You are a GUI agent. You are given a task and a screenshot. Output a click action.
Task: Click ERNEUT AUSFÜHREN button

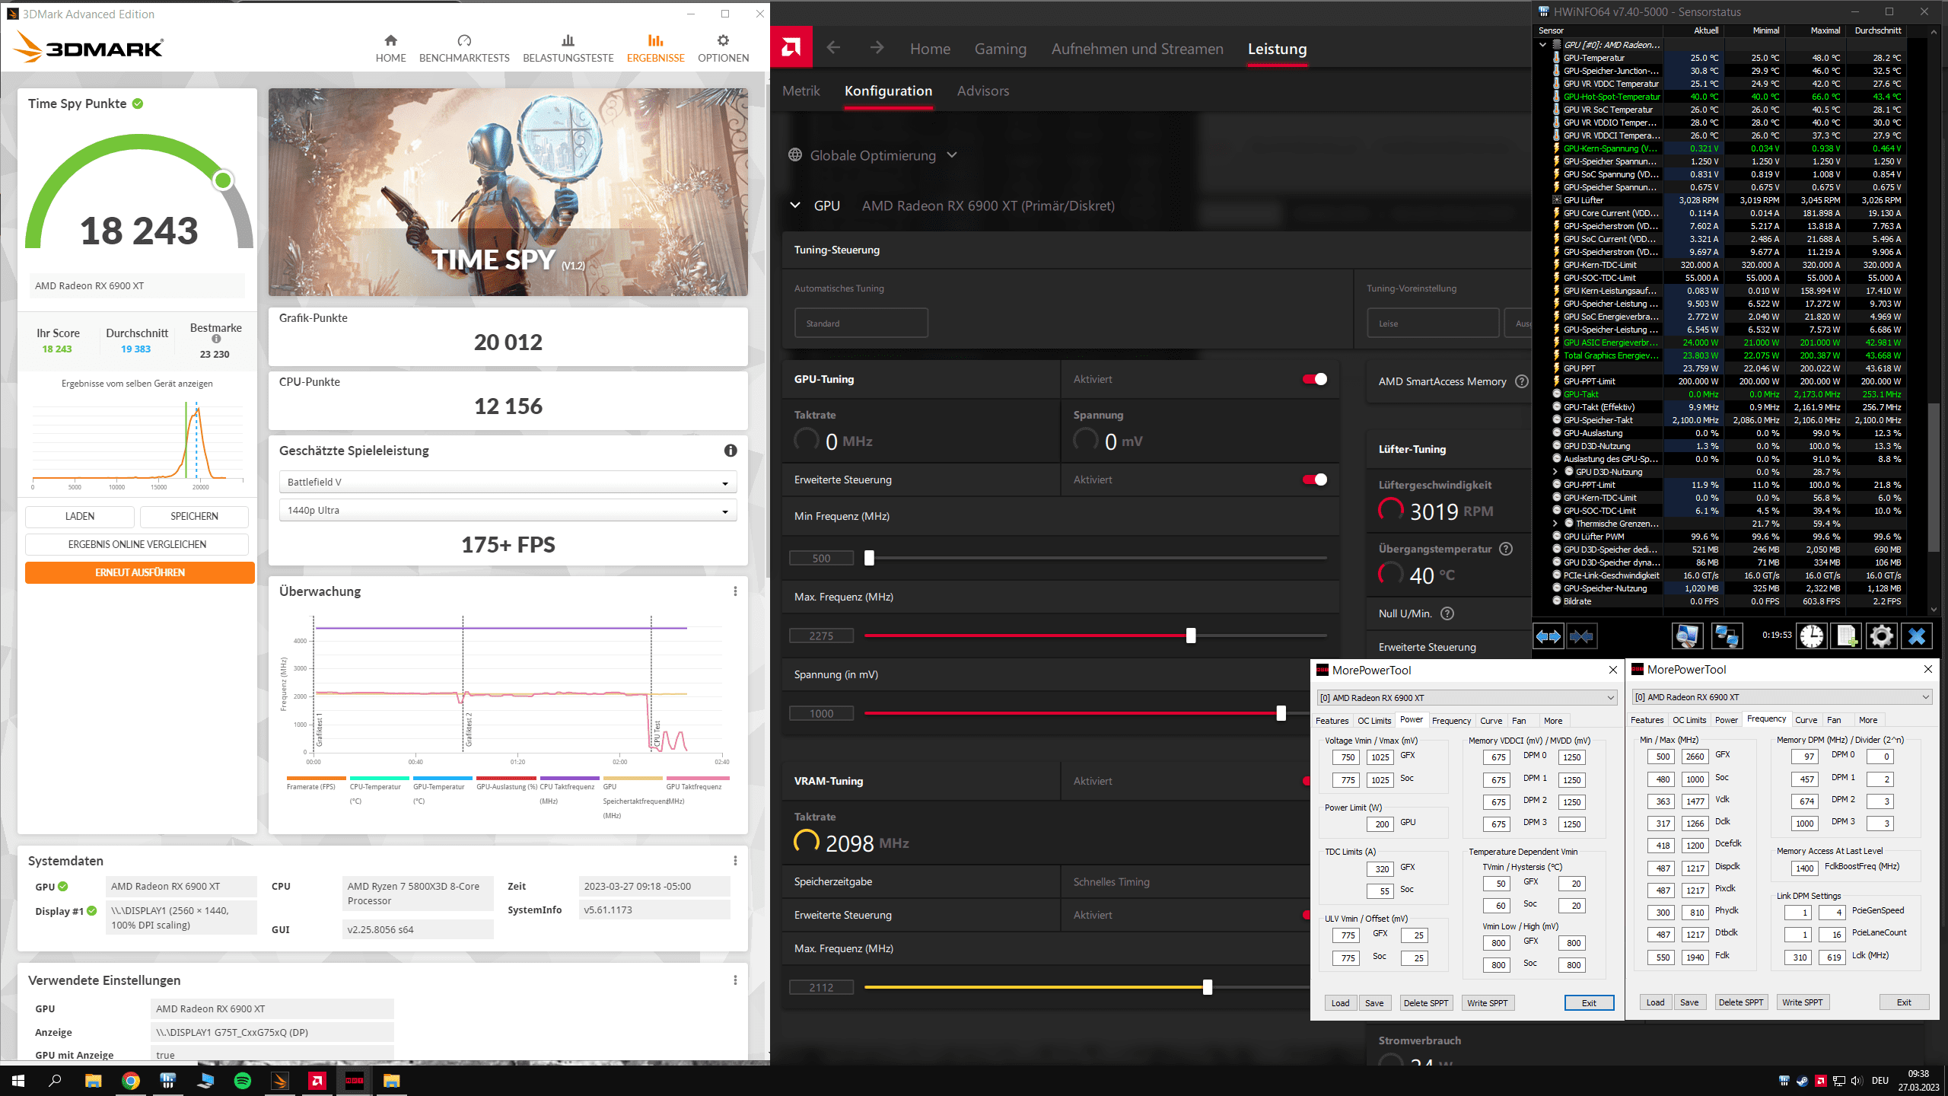(140, 572)
